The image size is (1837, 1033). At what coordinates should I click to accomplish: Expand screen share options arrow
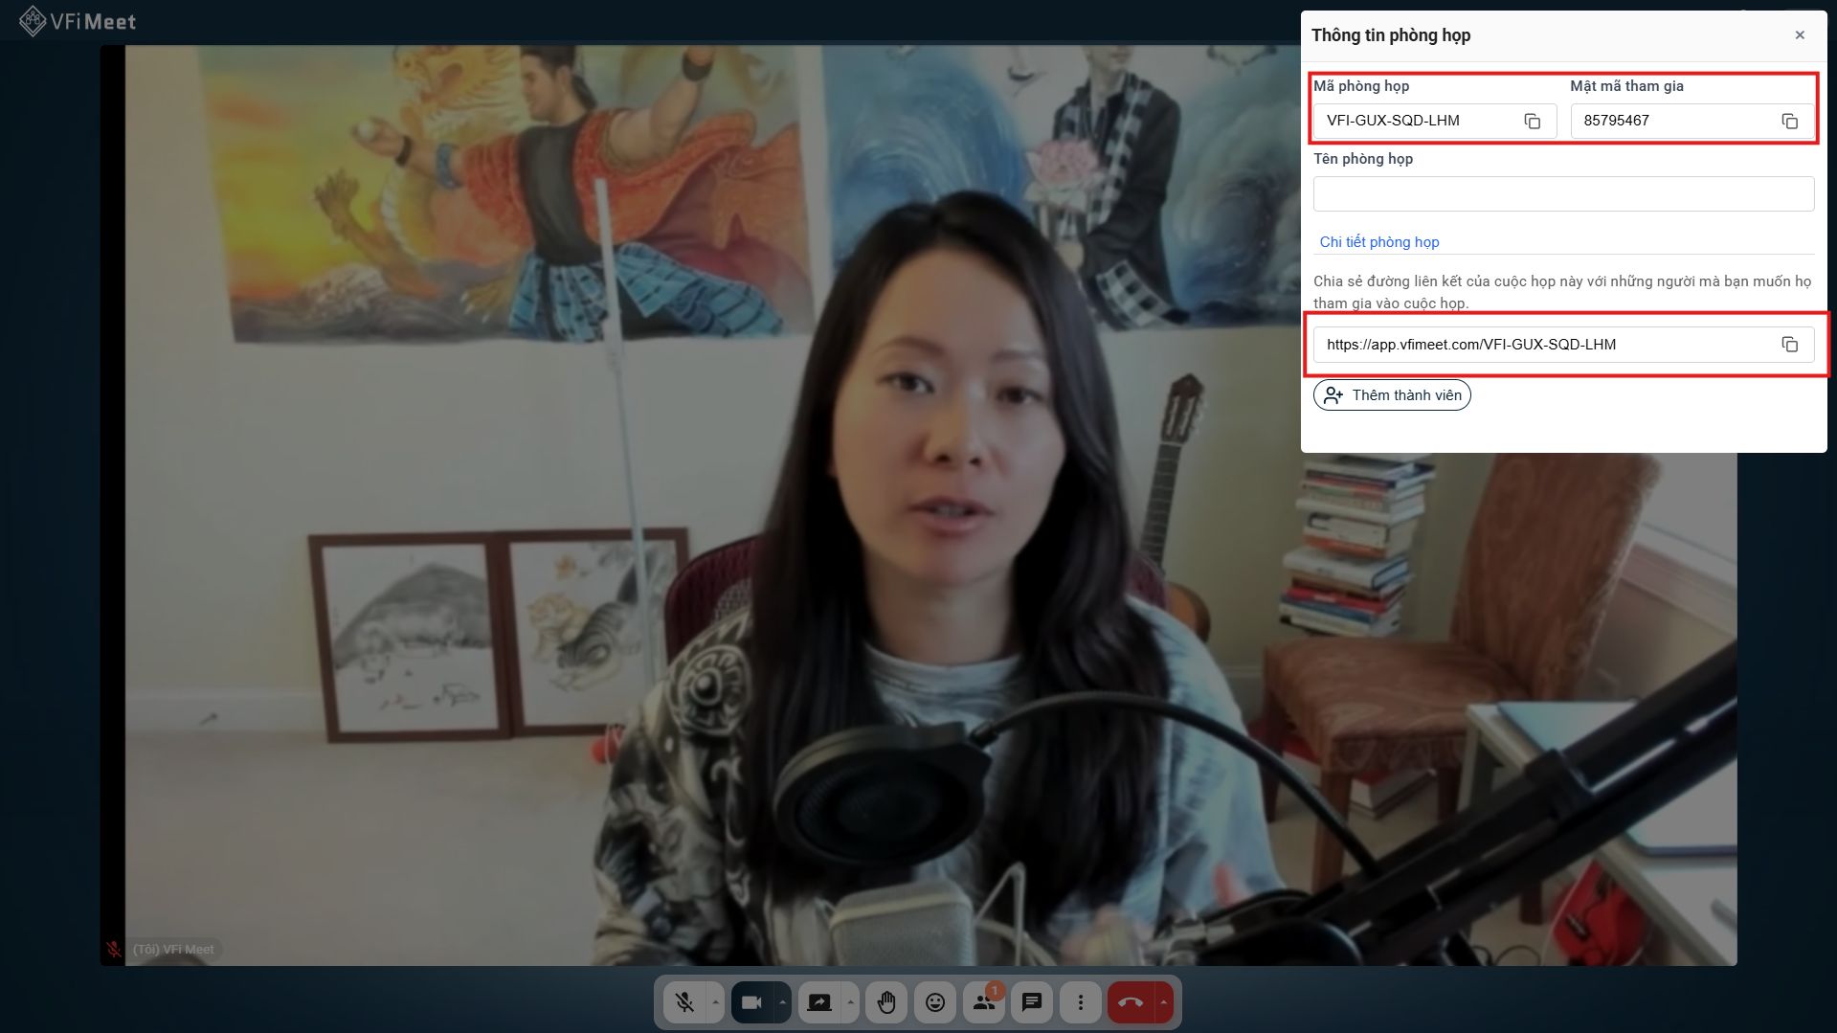(x=850, y=1002)
